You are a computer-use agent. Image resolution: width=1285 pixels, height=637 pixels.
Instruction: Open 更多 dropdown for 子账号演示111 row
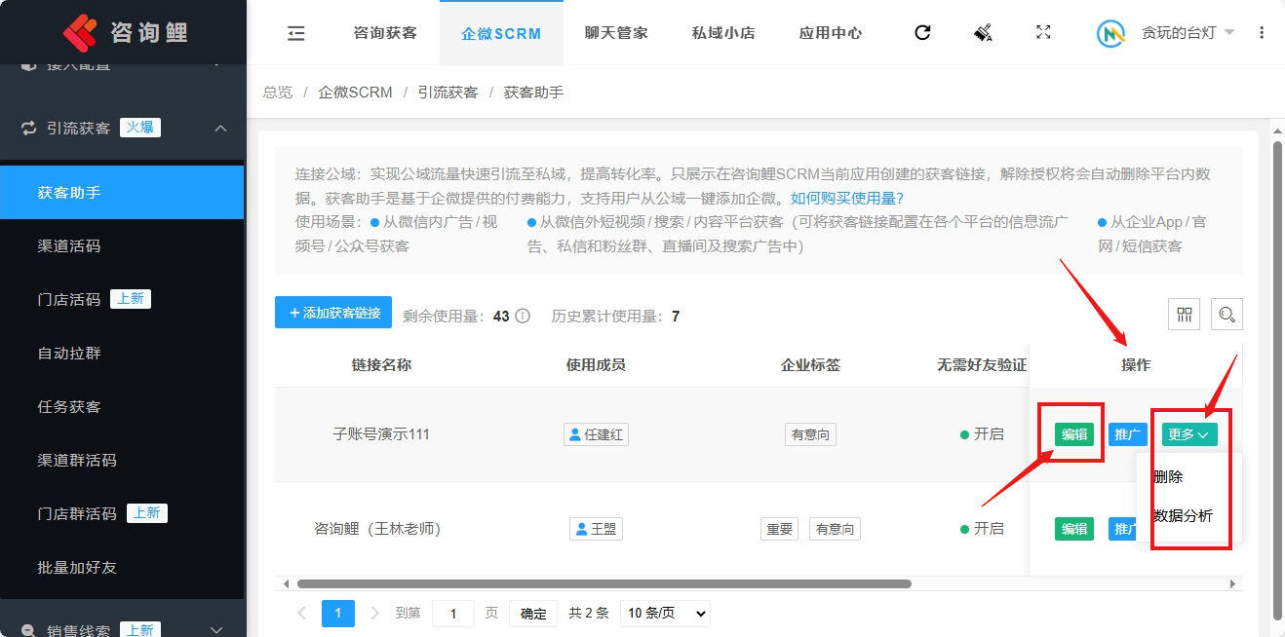coord(1189,434)
